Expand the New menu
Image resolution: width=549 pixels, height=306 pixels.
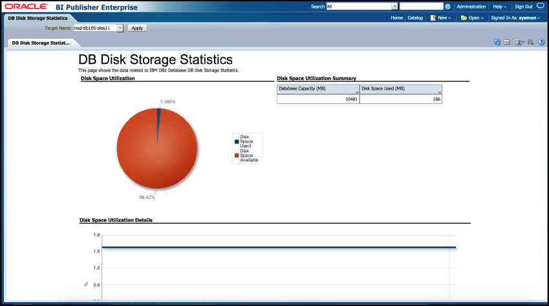point(444,18)
